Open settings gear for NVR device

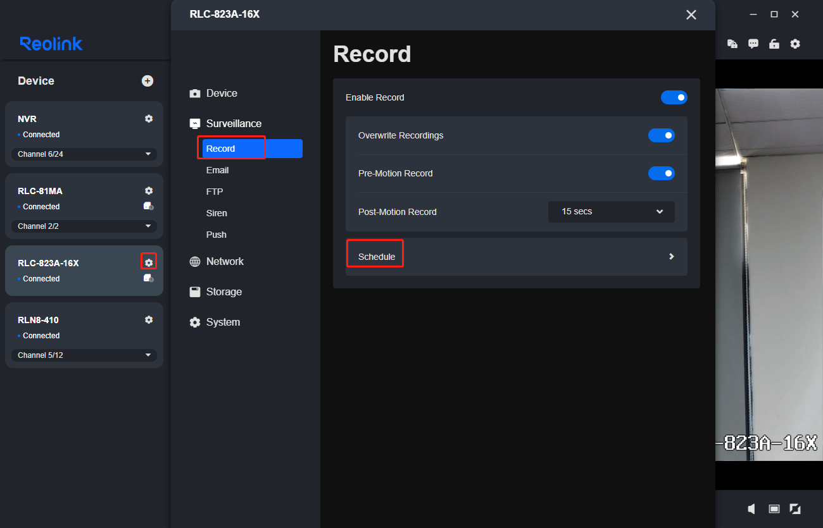149,119
